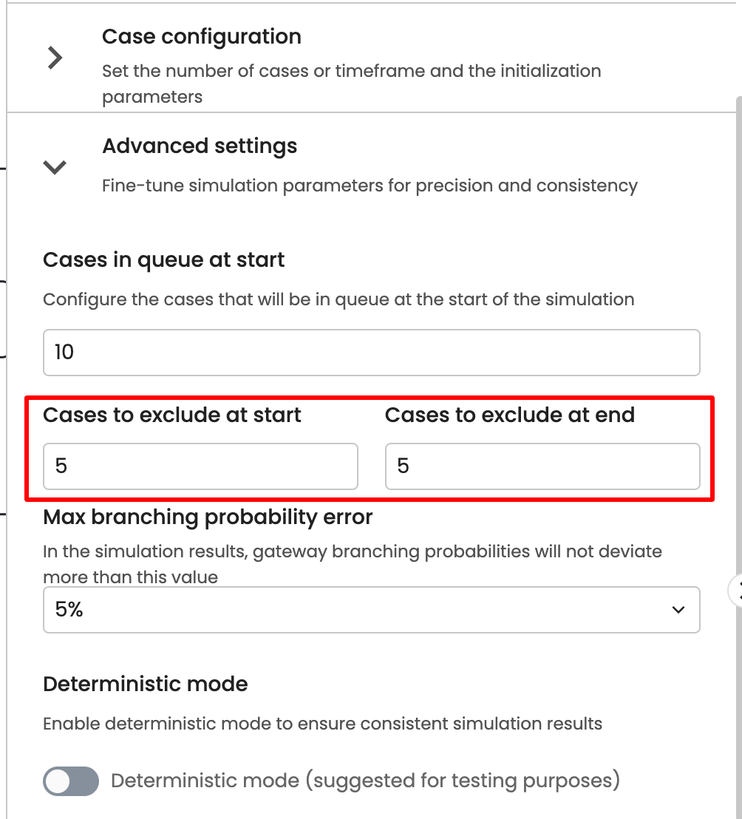Open the Case configuration section title
Screen dimensions: 742x819
(201, 36)
